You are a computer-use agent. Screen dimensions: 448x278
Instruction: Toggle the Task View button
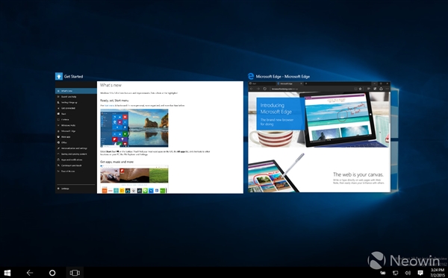pos(75,273)
